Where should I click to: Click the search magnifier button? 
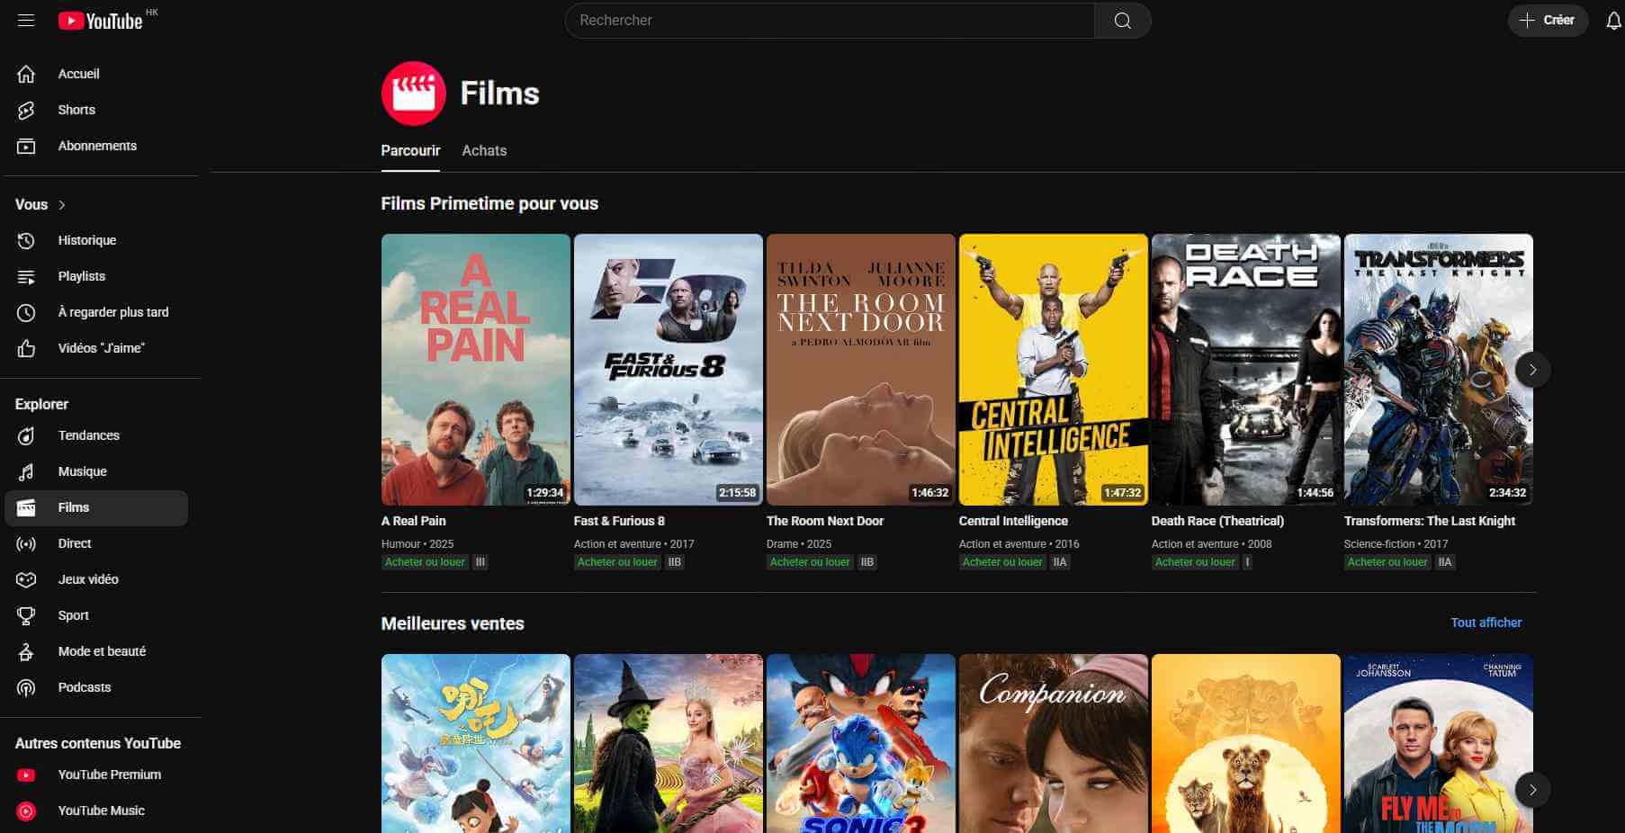coord(1122,21)
